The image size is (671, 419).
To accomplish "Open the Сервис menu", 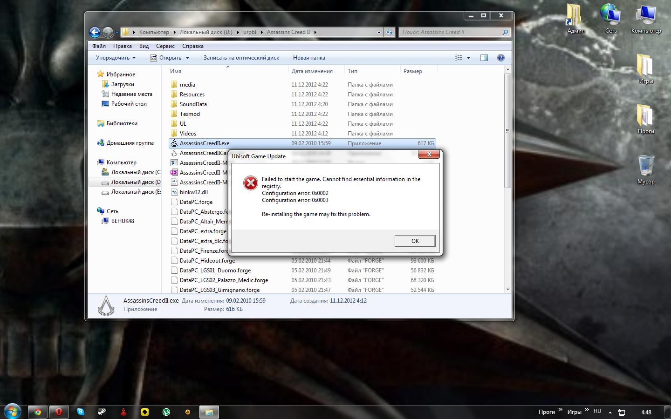I will (x=165, y=46).
